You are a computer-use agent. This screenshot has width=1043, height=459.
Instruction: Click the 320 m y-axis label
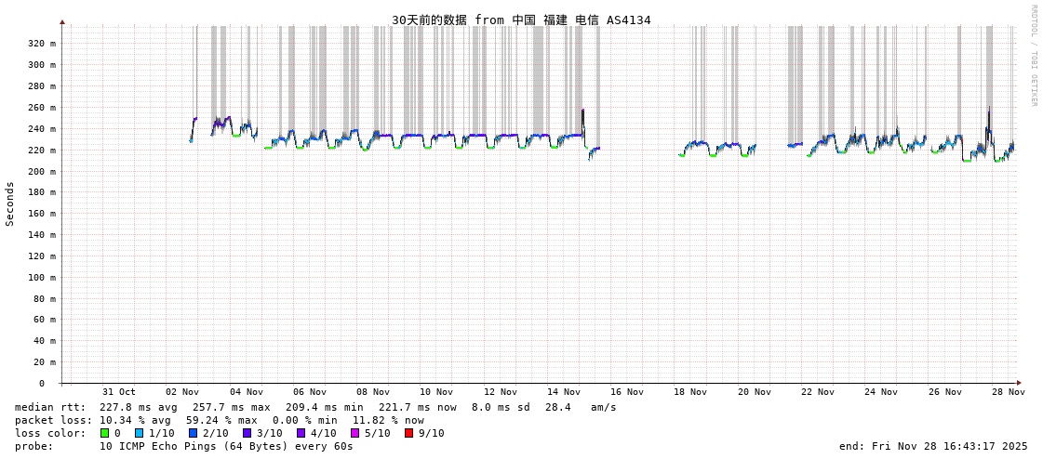[x=41, y=44]
